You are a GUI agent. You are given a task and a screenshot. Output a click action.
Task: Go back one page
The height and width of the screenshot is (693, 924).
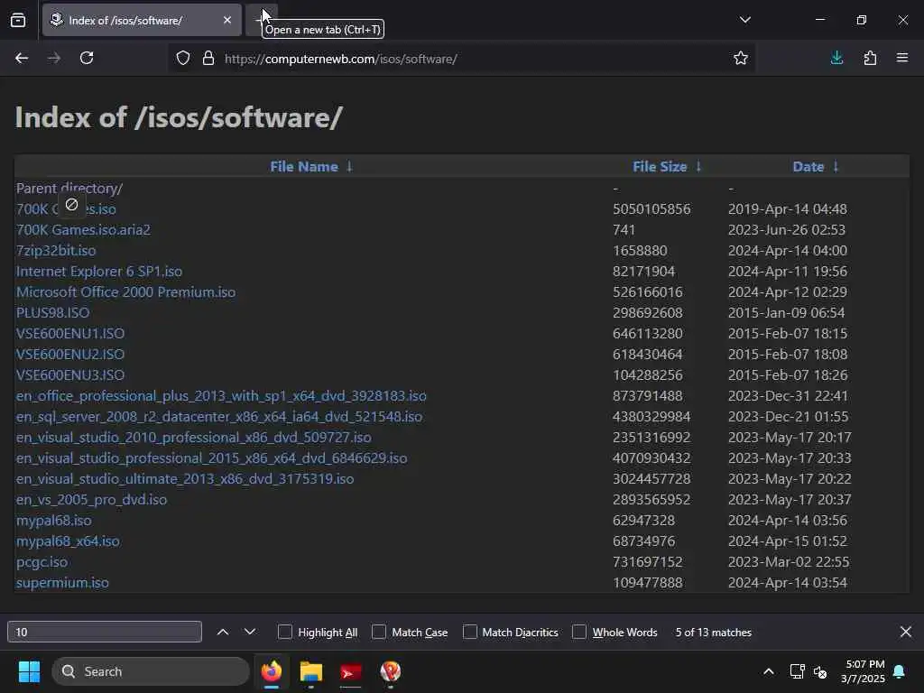click(22, 58)
